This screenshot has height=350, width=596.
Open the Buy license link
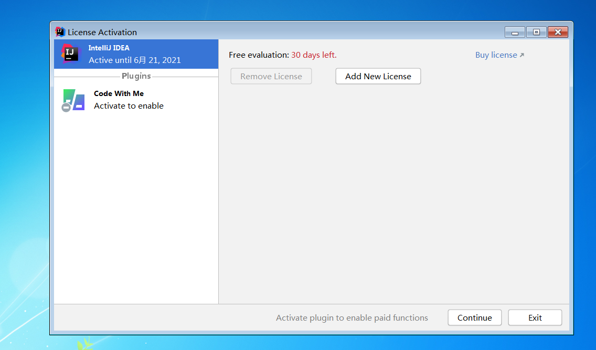click(496, 55)
